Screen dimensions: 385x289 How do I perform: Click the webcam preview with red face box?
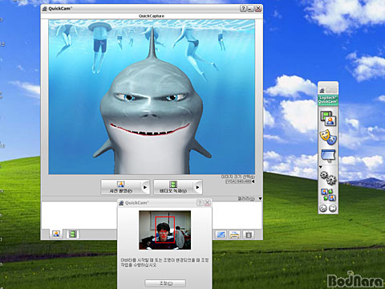point(164,230)
